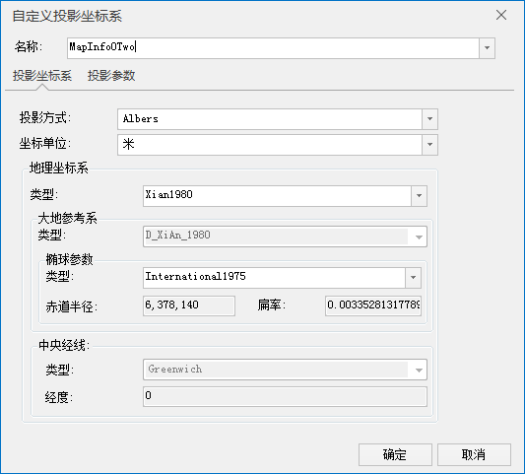Click the 赤道半径 field showing 6,378,140
The image size is (525, 474).
[x=189, y=305]
